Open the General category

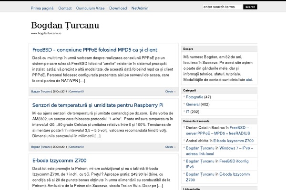pos(193,104)
